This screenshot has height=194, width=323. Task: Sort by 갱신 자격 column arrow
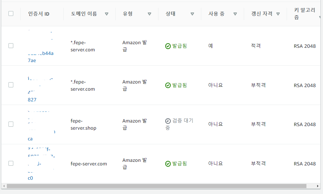tap(278, 14)
